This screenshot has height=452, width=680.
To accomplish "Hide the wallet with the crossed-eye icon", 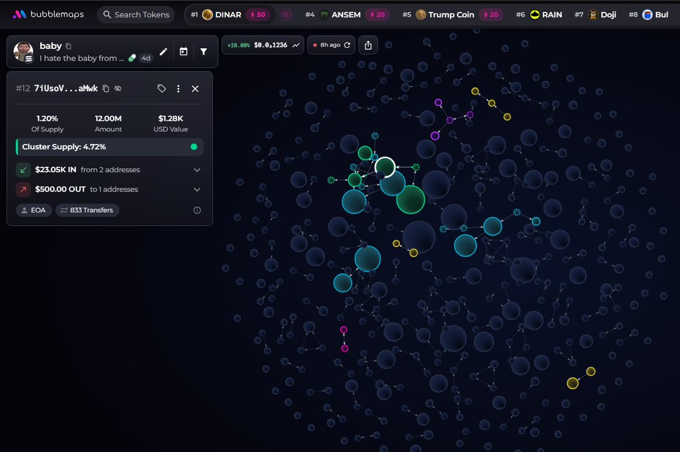I will point(117,88).
